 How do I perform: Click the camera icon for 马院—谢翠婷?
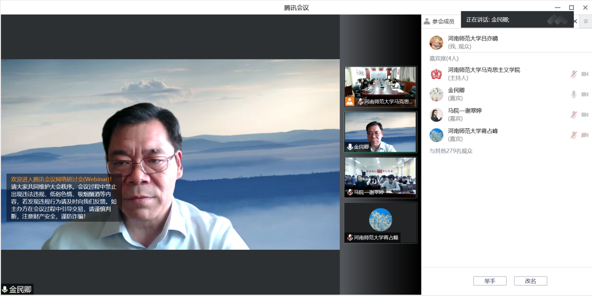[585, 114]
